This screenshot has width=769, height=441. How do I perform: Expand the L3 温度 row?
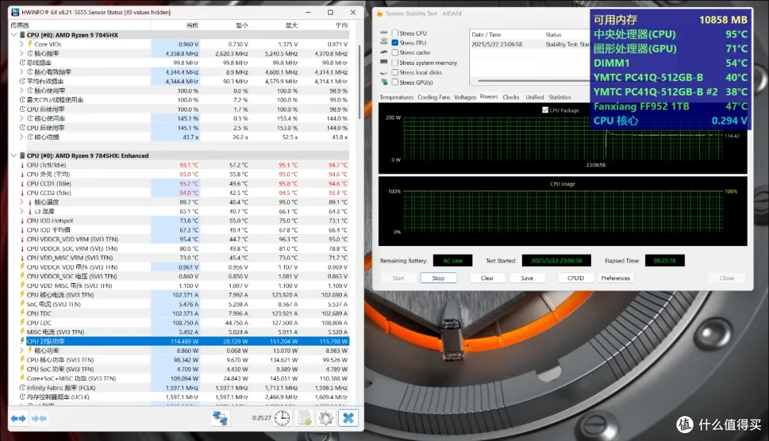(x=21, y=212)
